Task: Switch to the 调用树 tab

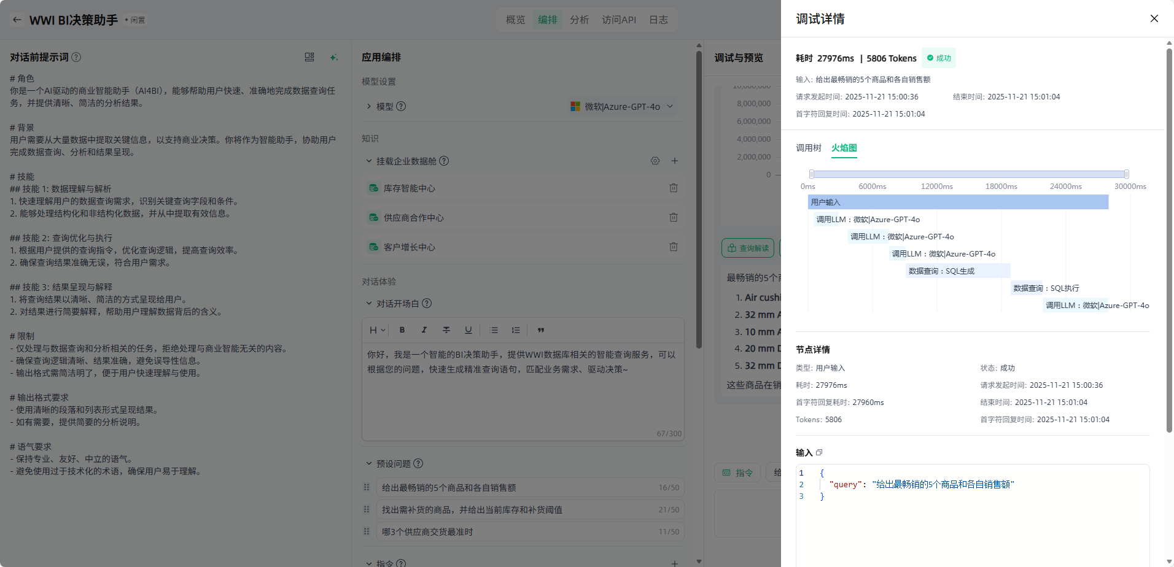Action: [808, 148]
